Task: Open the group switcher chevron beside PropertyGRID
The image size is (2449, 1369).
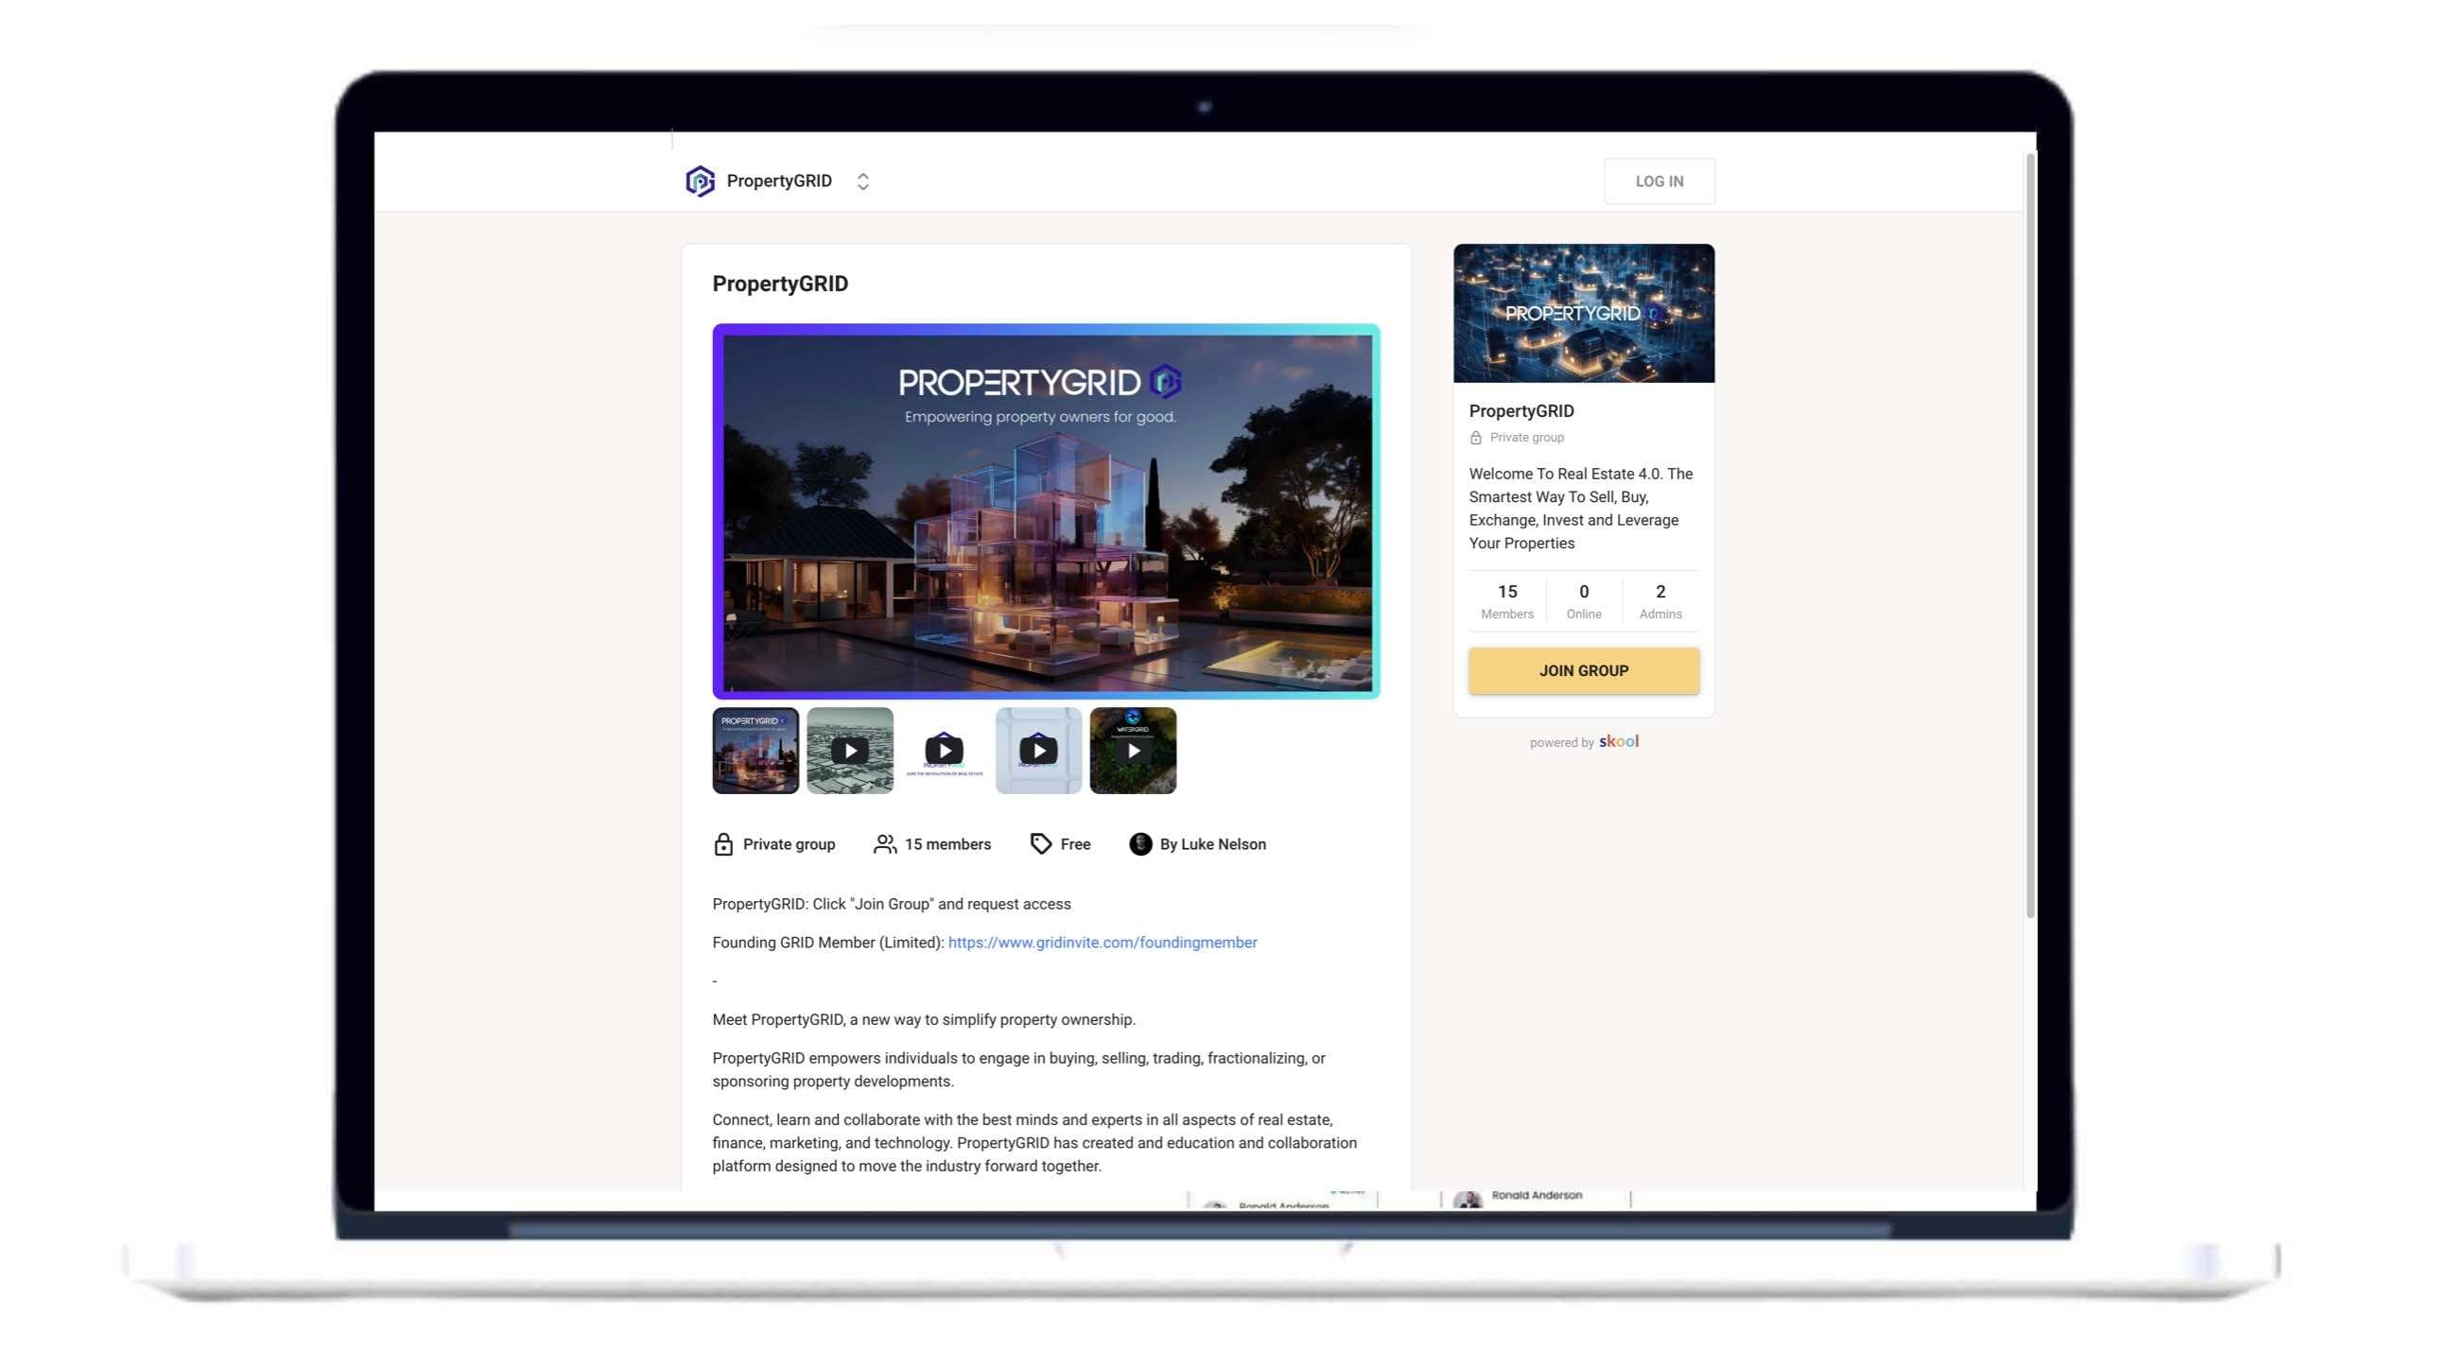Action: click(862, 181)
